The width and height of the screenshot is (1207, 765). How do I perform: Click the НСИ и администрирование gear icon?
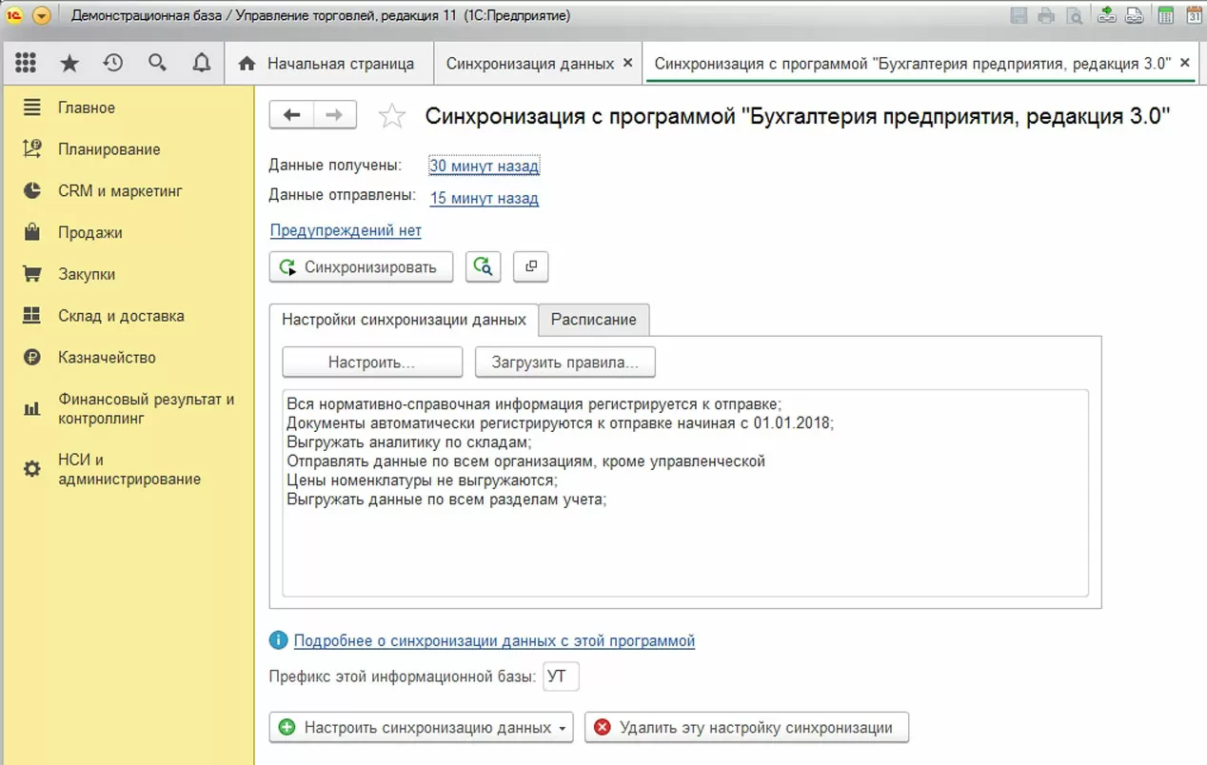pos(32,469)
